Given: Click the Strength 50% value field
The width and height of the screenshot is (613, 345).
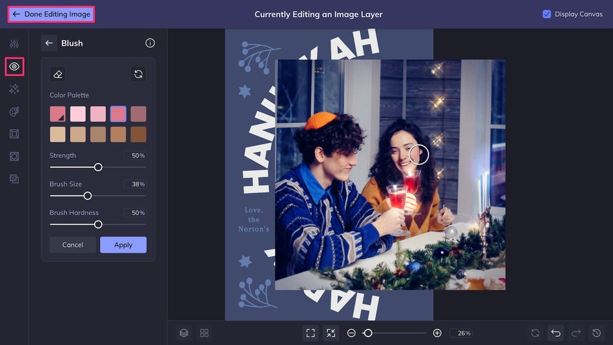Looking at the screenshot, I should [135, 155].
